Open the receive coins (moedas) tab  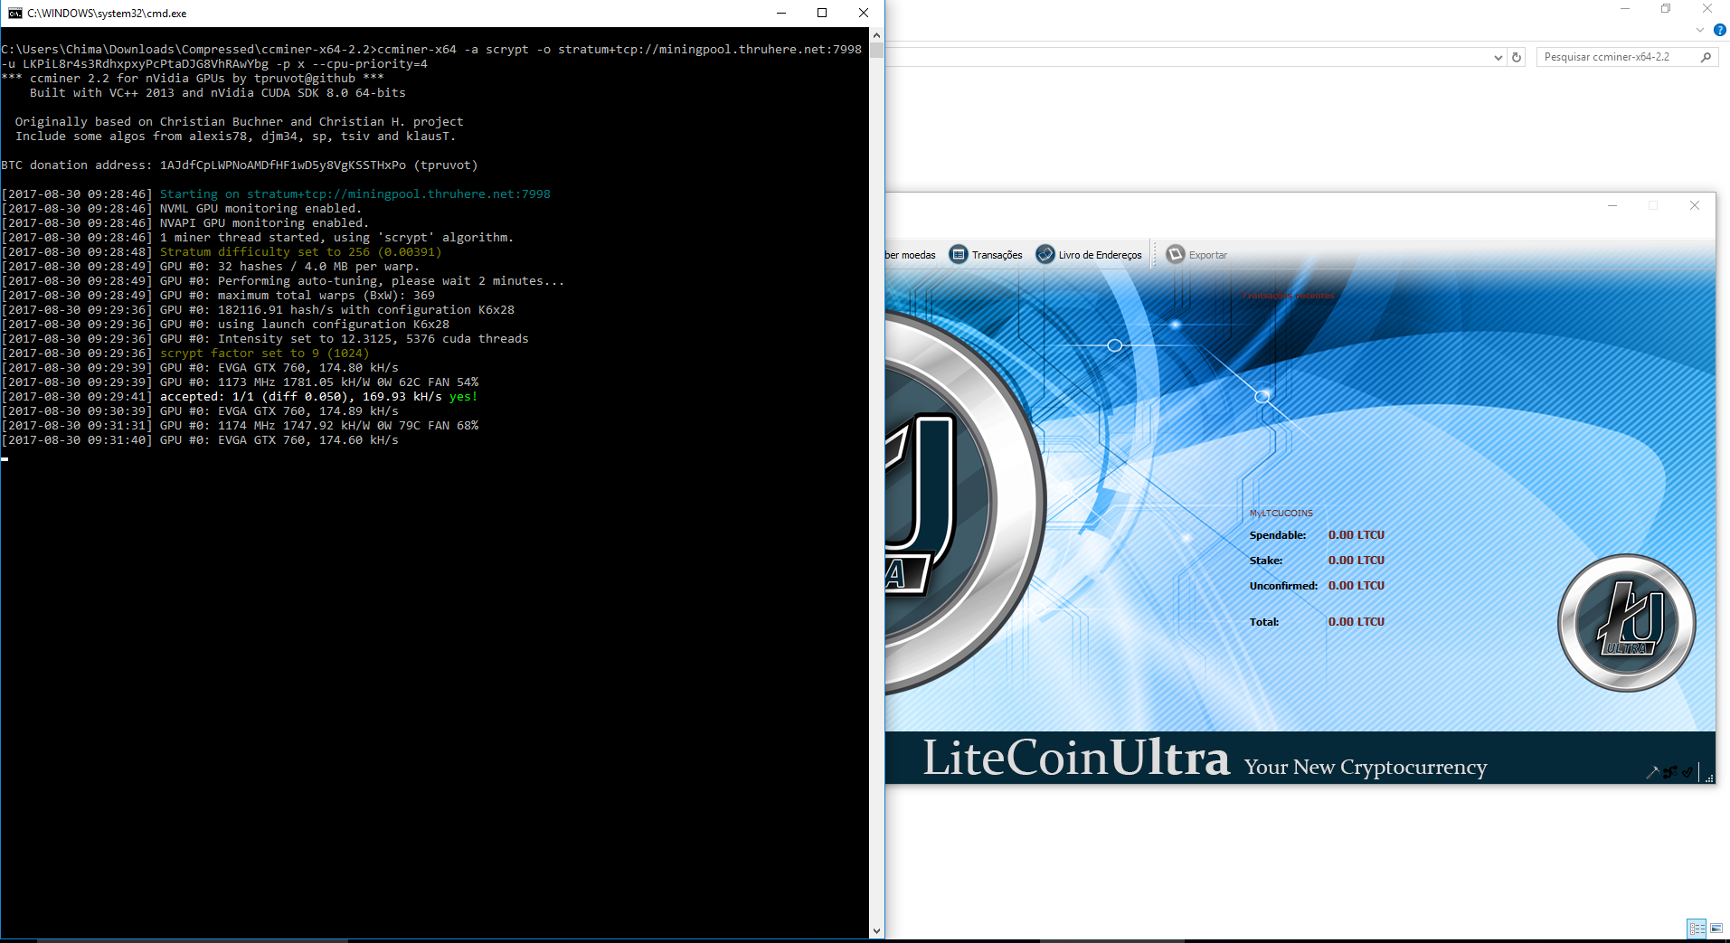[911, 255]
